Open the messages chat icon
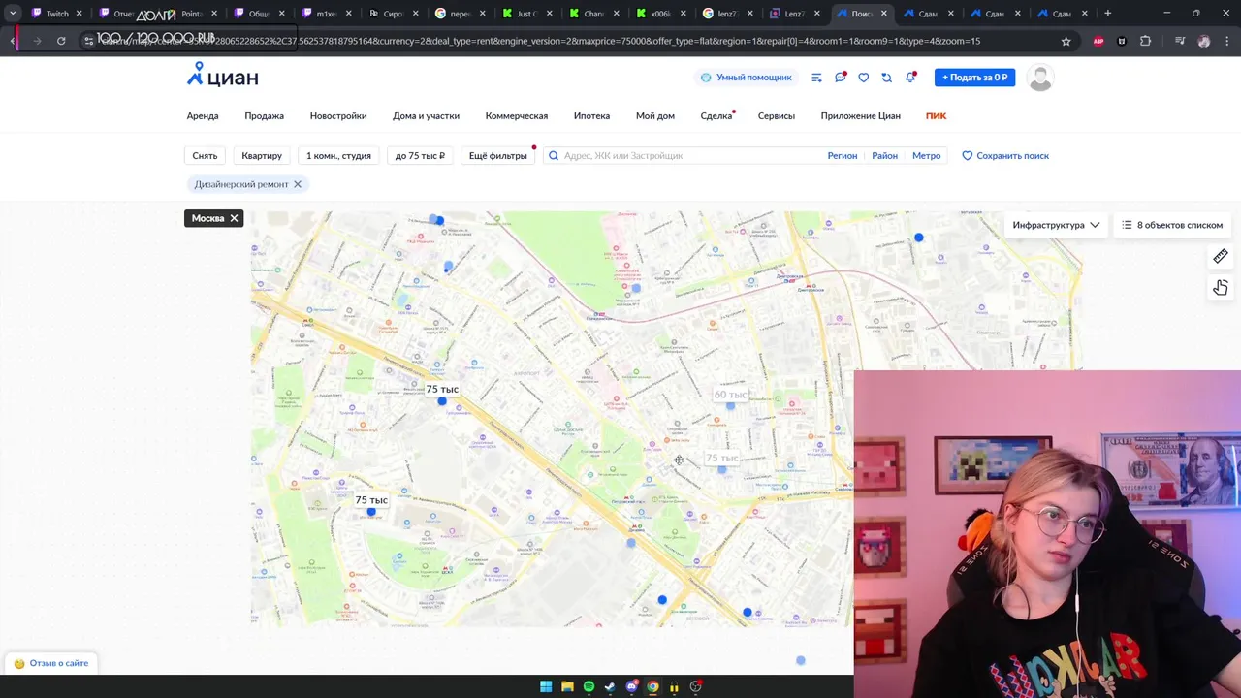Image resolution: width=1241 pixels, height=698 pixels. pyautogui.click(x=840, y=78)
